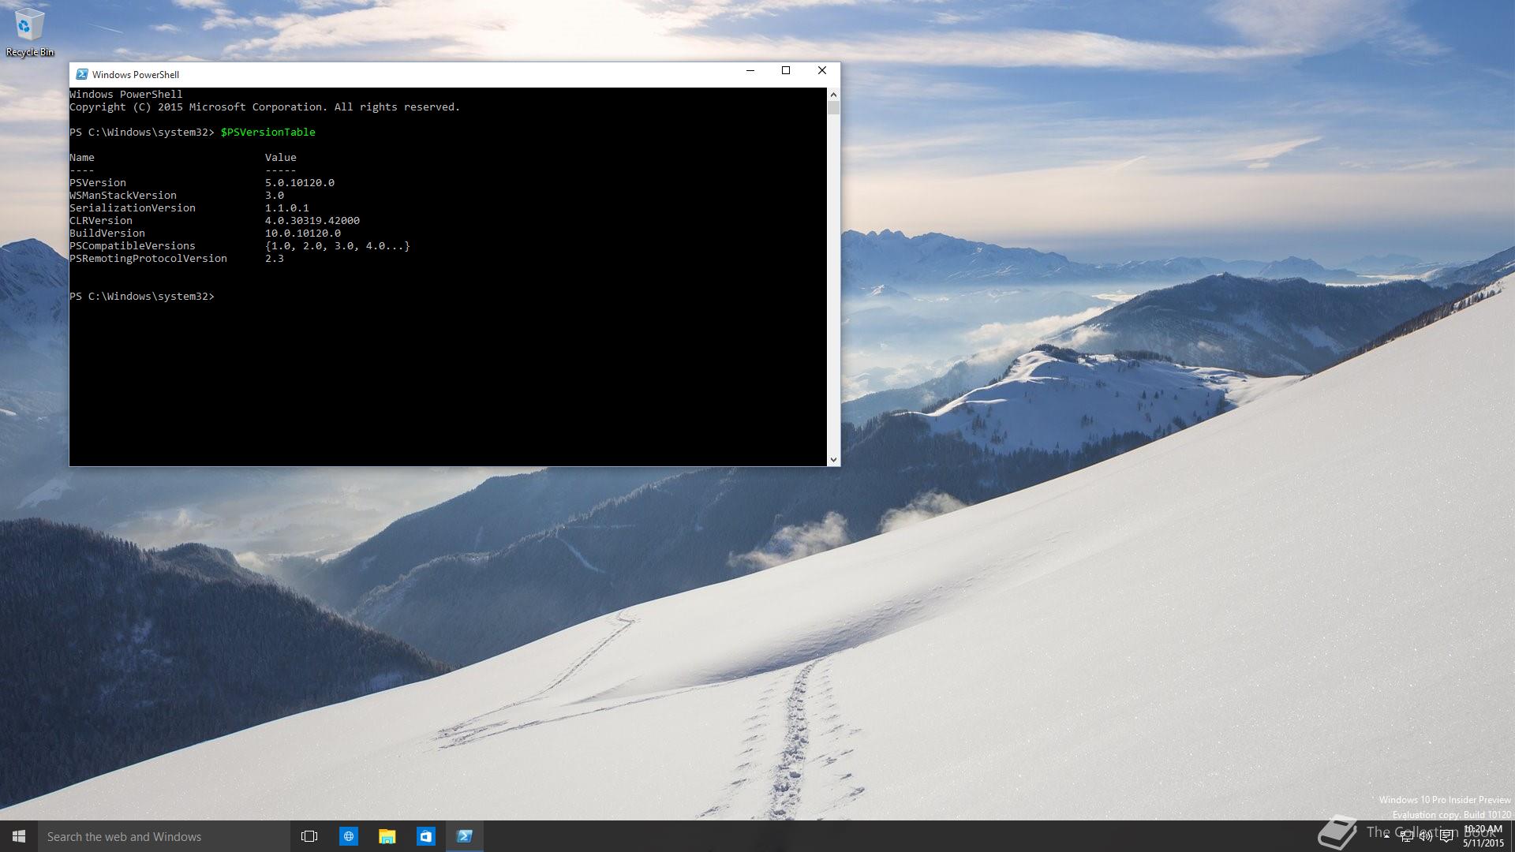Click the Search the web and Windows box

[x=164, y=836]
